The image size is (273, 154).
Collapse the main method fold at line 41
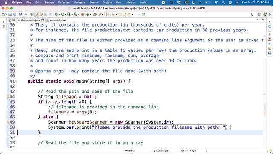click(x=16, y=81)
